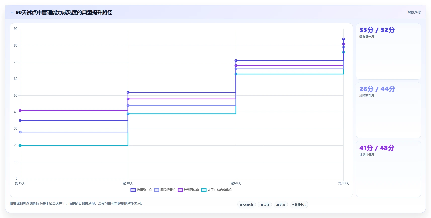The width and height of the screenshot is (431, 218).
Task: Click the 计划可信度 legend color box
Action: (180, 190)
